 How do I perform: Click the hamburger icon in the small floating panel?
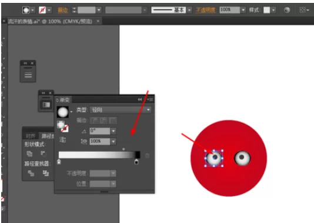pos(28,75)
